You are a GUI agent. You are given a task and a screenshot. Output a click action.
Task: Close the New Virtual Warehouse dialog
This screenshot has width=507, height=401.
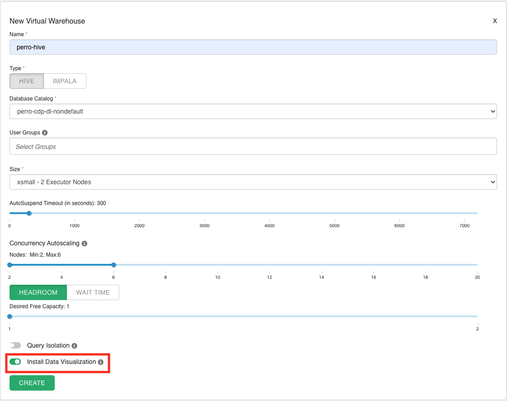495,21
